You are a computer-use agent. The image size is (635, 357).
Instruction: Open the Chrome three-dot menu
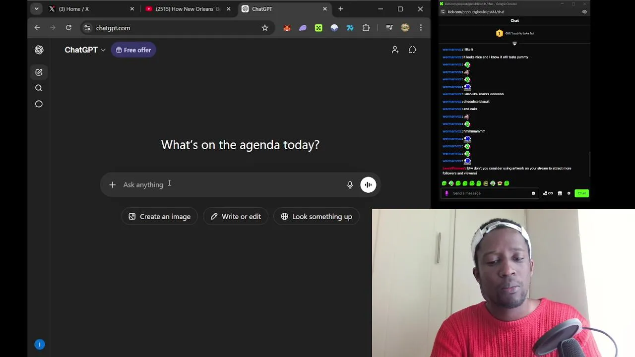[421, 28]
